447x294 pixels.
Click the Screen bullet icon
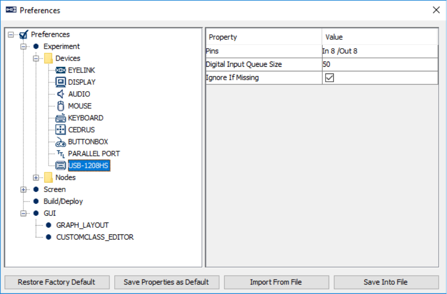click(36, 189)
